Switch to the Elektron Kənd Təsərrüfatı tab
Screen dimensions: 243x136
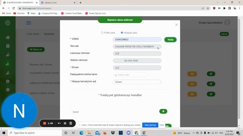click(x=20, y=3)
